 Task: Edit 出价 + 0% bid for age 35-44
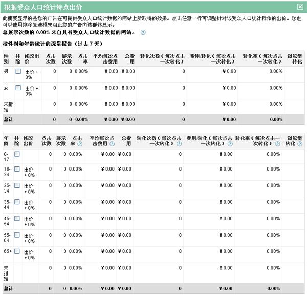pos(30,205)
